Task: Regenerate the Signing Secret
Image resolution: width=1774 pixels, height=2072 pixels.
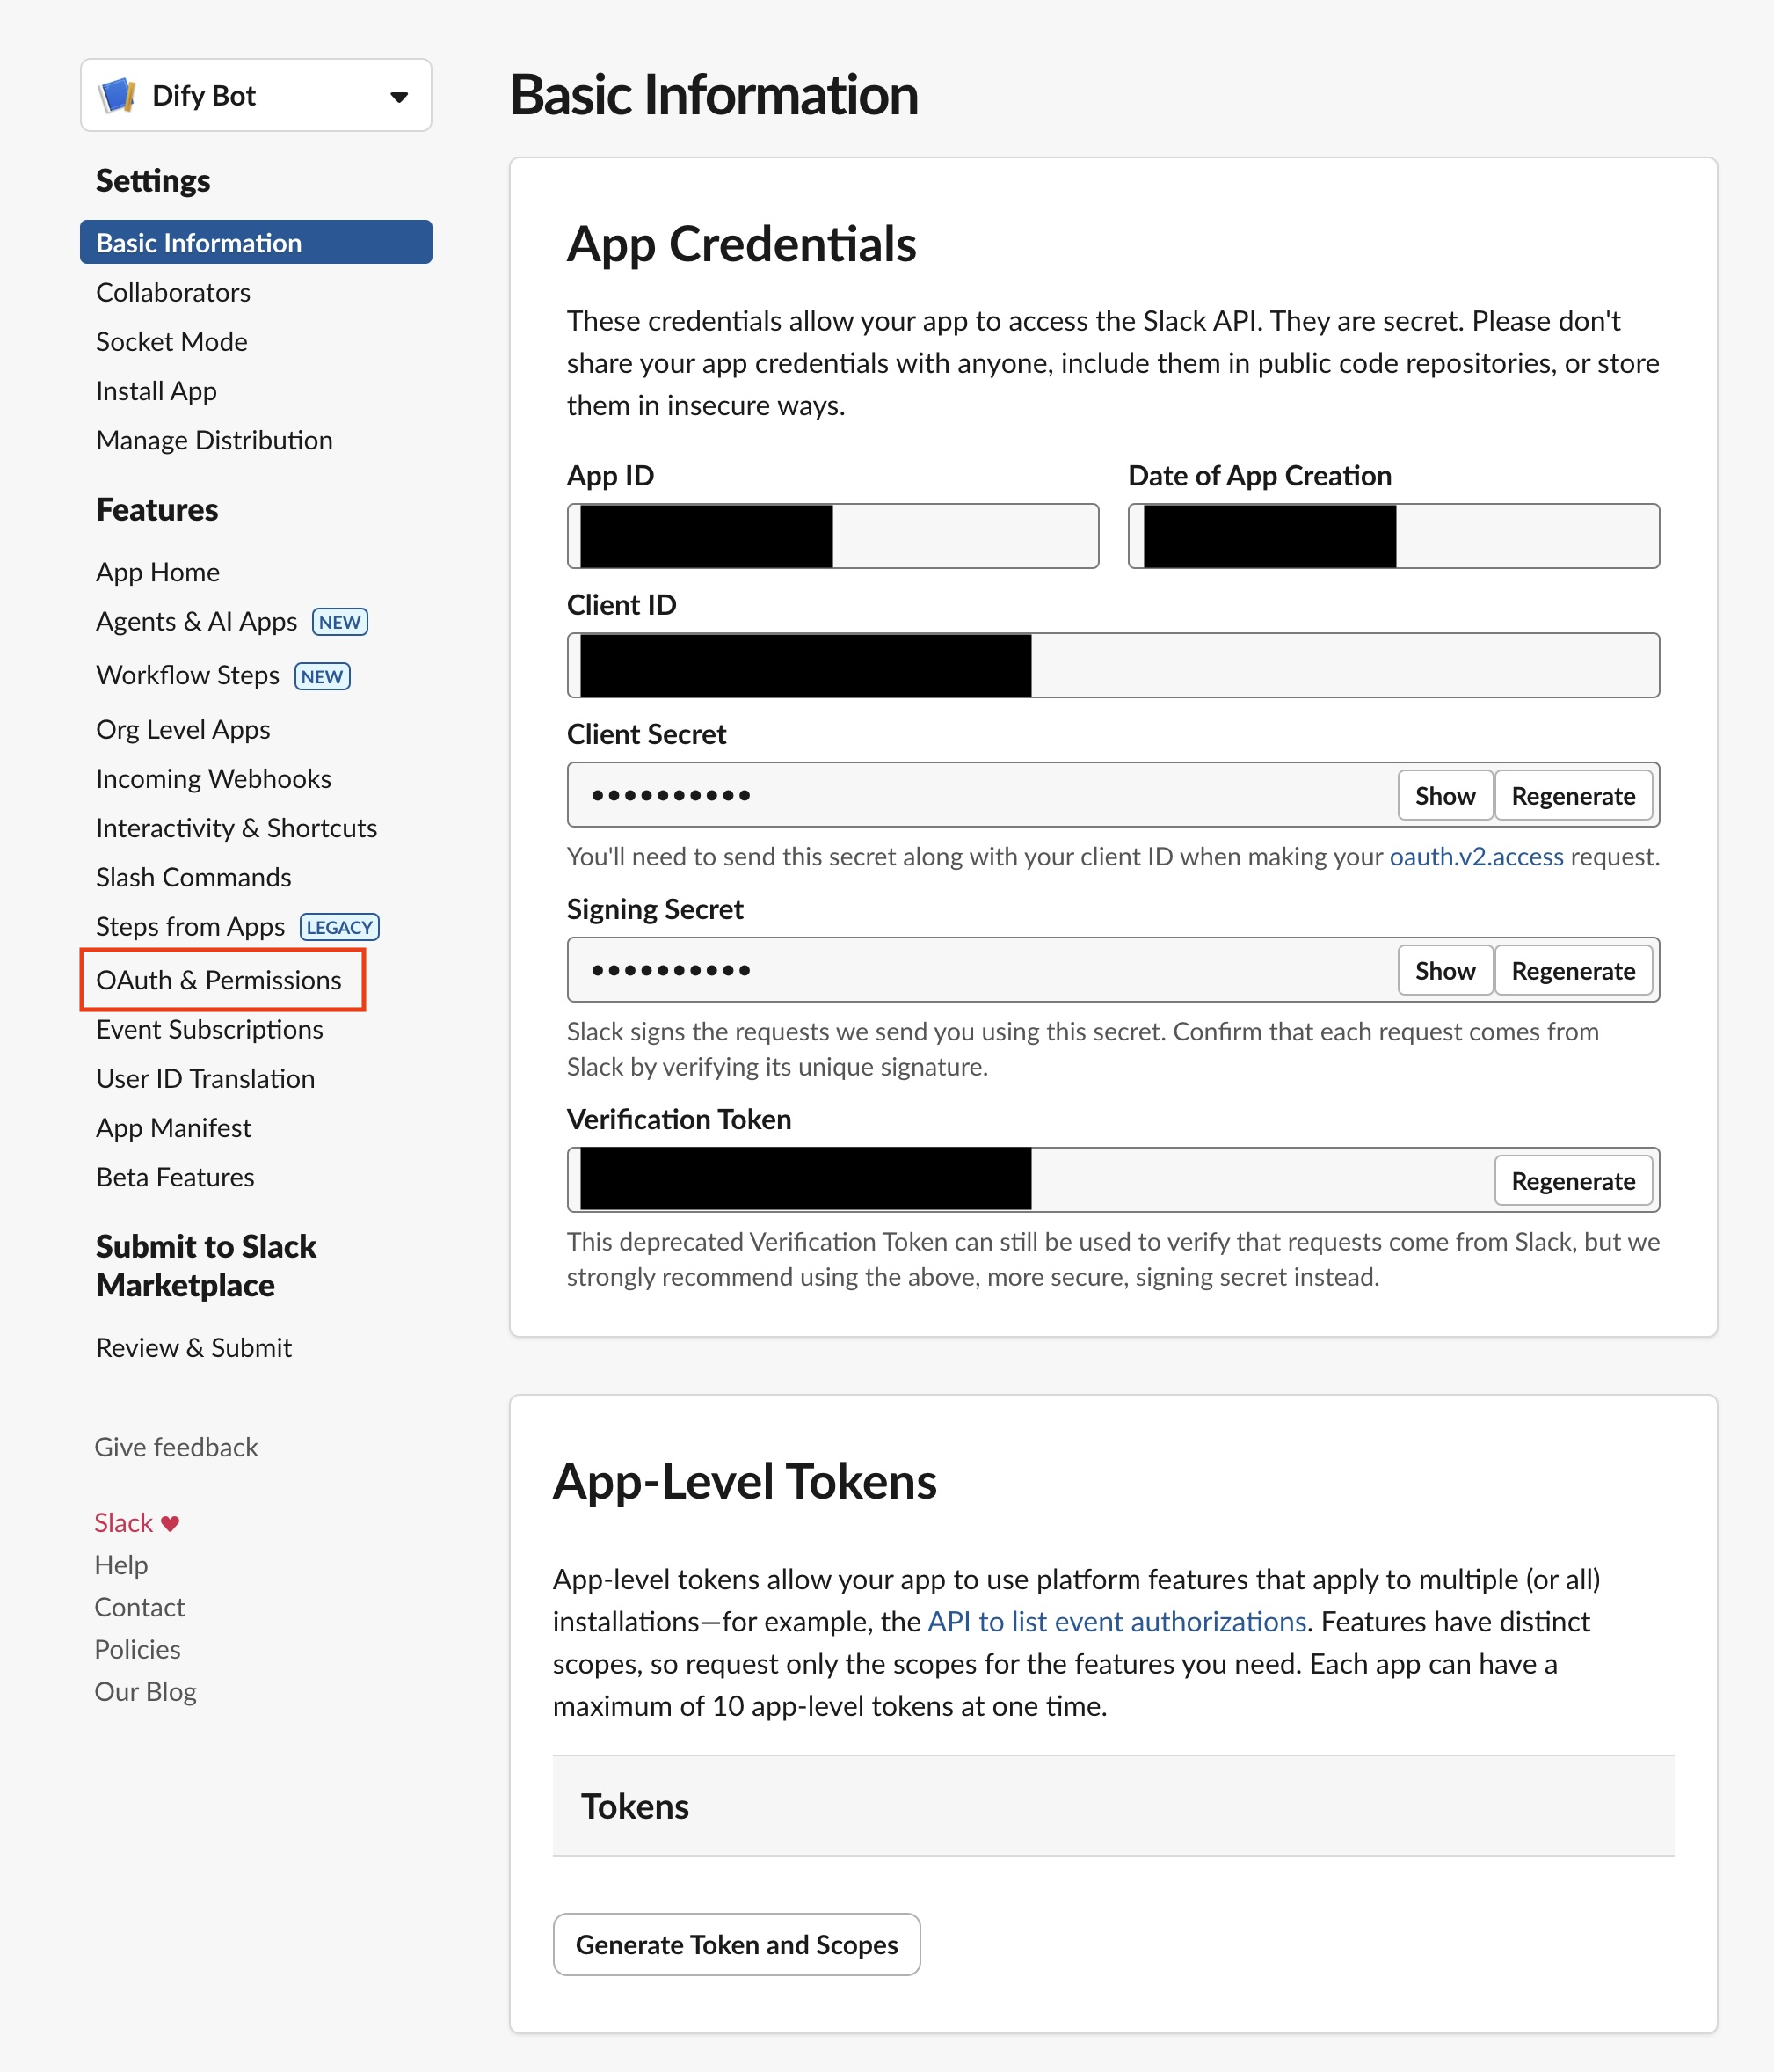Action: point(1572,971)
